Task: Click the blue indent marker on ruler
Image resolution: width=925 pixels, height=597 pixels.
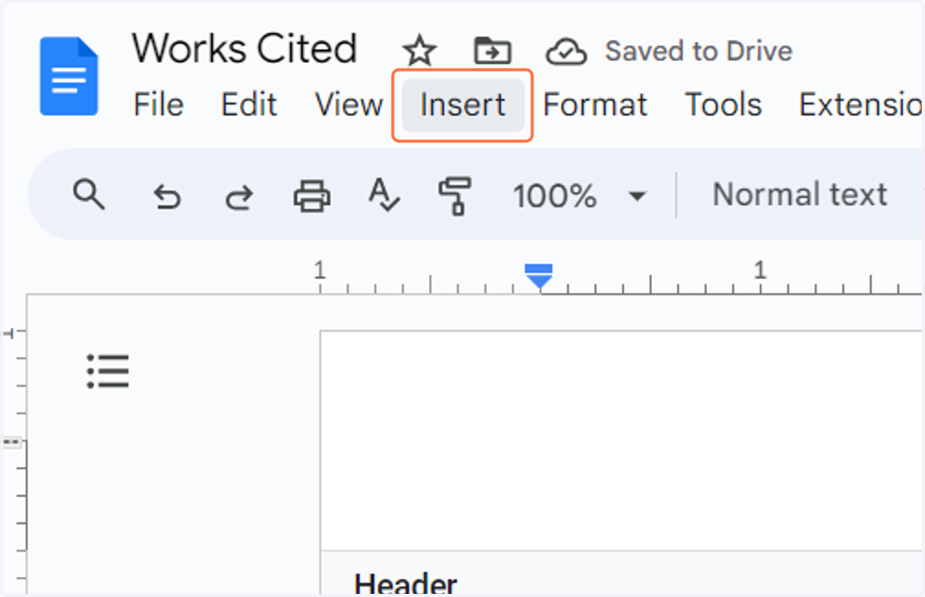Action: (x=539, y=276)
